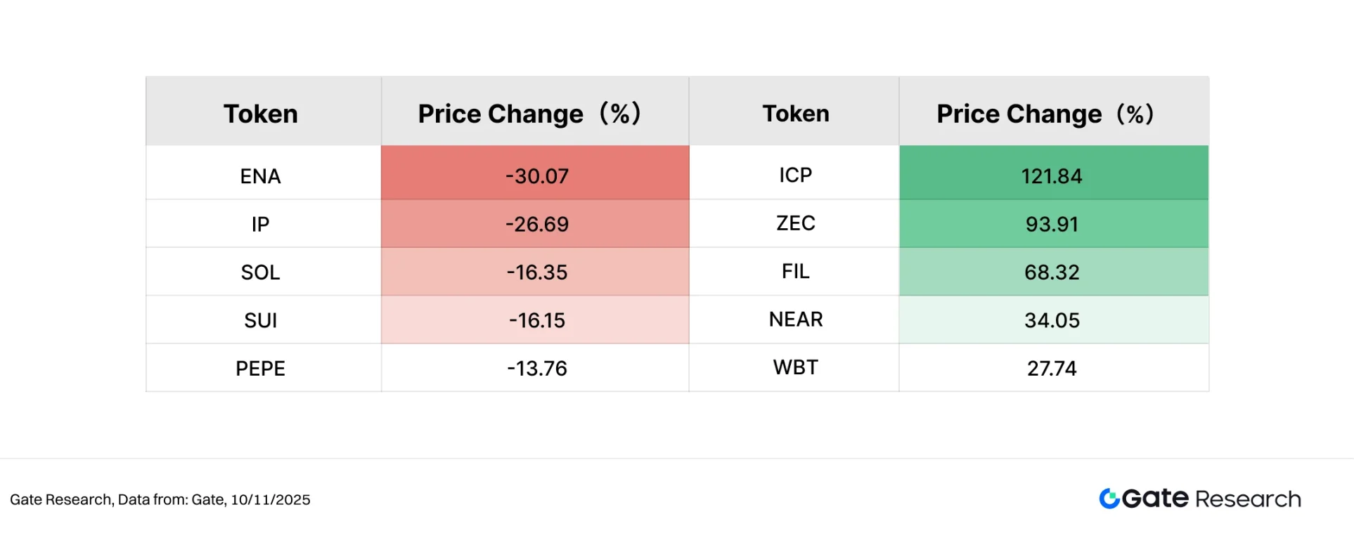Viewport: 1354px width, 540px height.
Task: Click the Gate Research data source caption
Action: pyautogui.click(x=160, y=500)
